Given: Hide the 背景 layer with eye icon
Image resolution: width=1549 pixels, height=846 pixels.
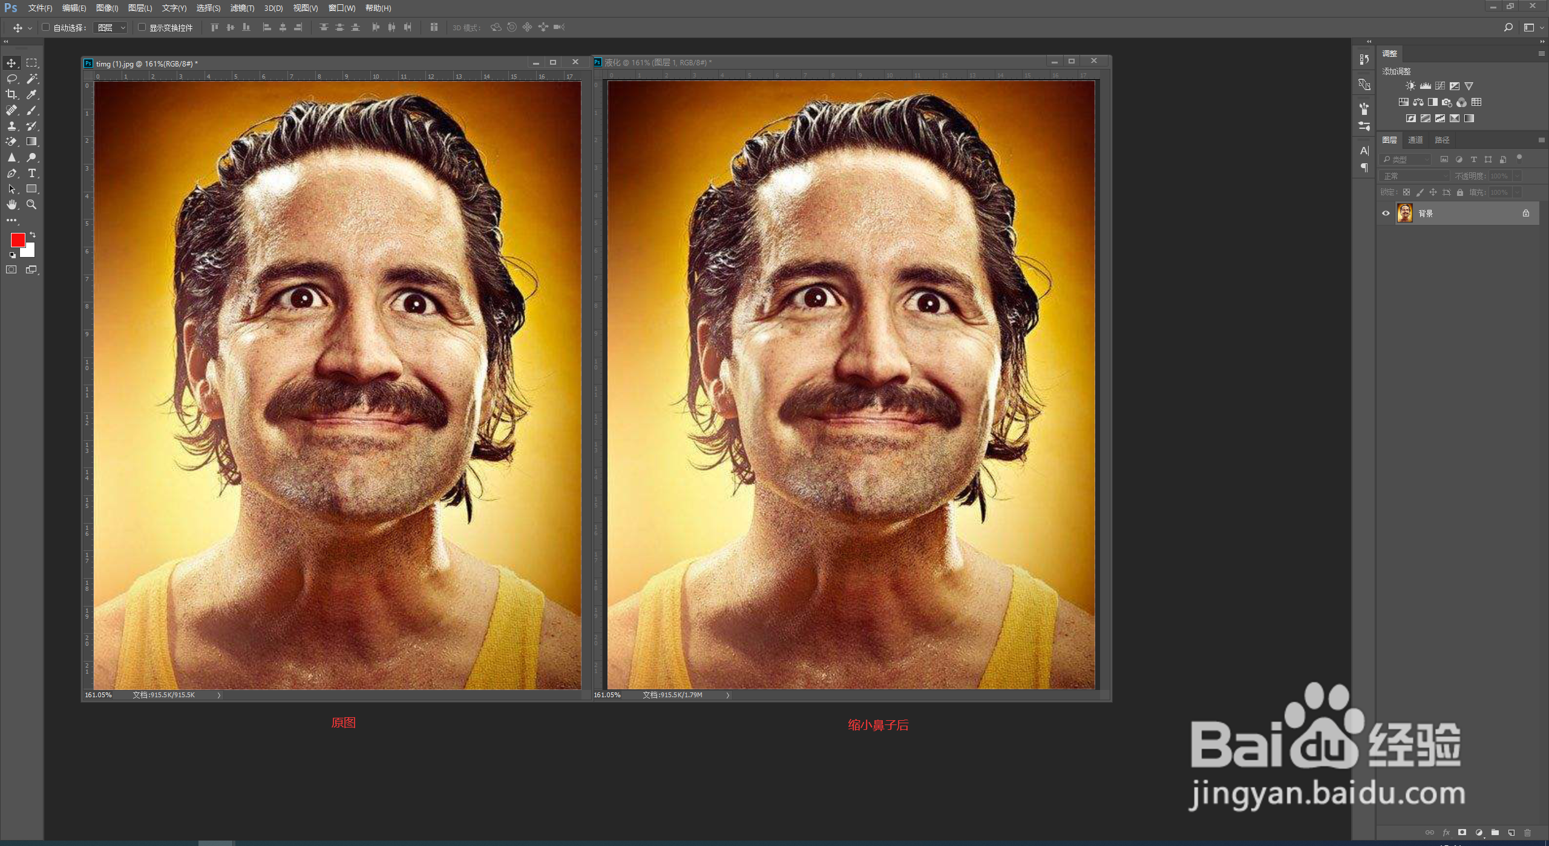Looking at the screenshot, I should click(1386, 213).
